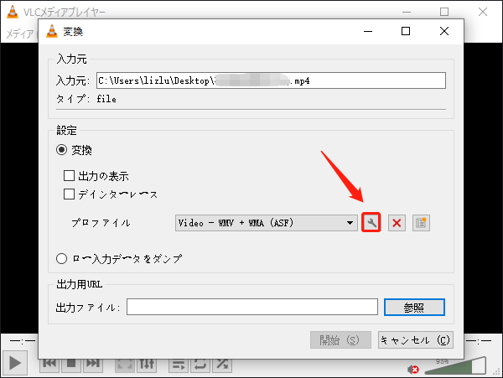Click the volume slider in VLC
Viewport: 503px width, 378px height.
coord(455,366)
